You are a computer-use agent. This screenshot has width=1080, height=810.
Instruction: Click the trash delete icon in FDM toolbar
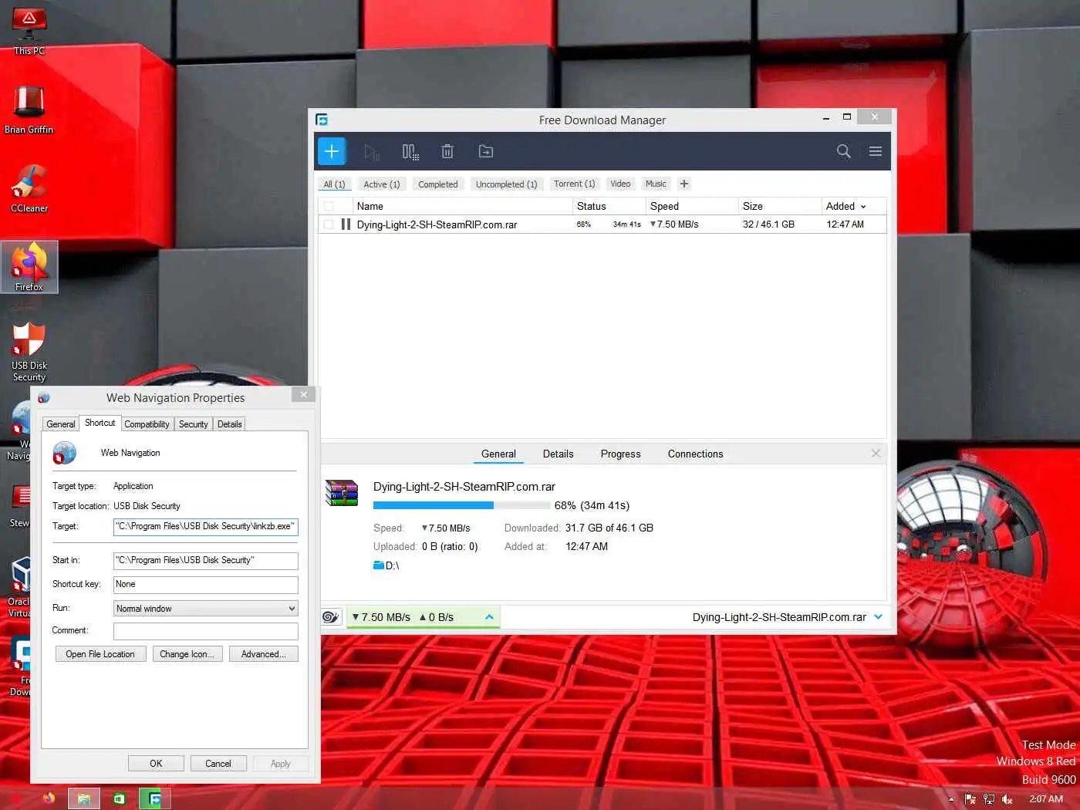pyautogui.click(x=447, y=152)
